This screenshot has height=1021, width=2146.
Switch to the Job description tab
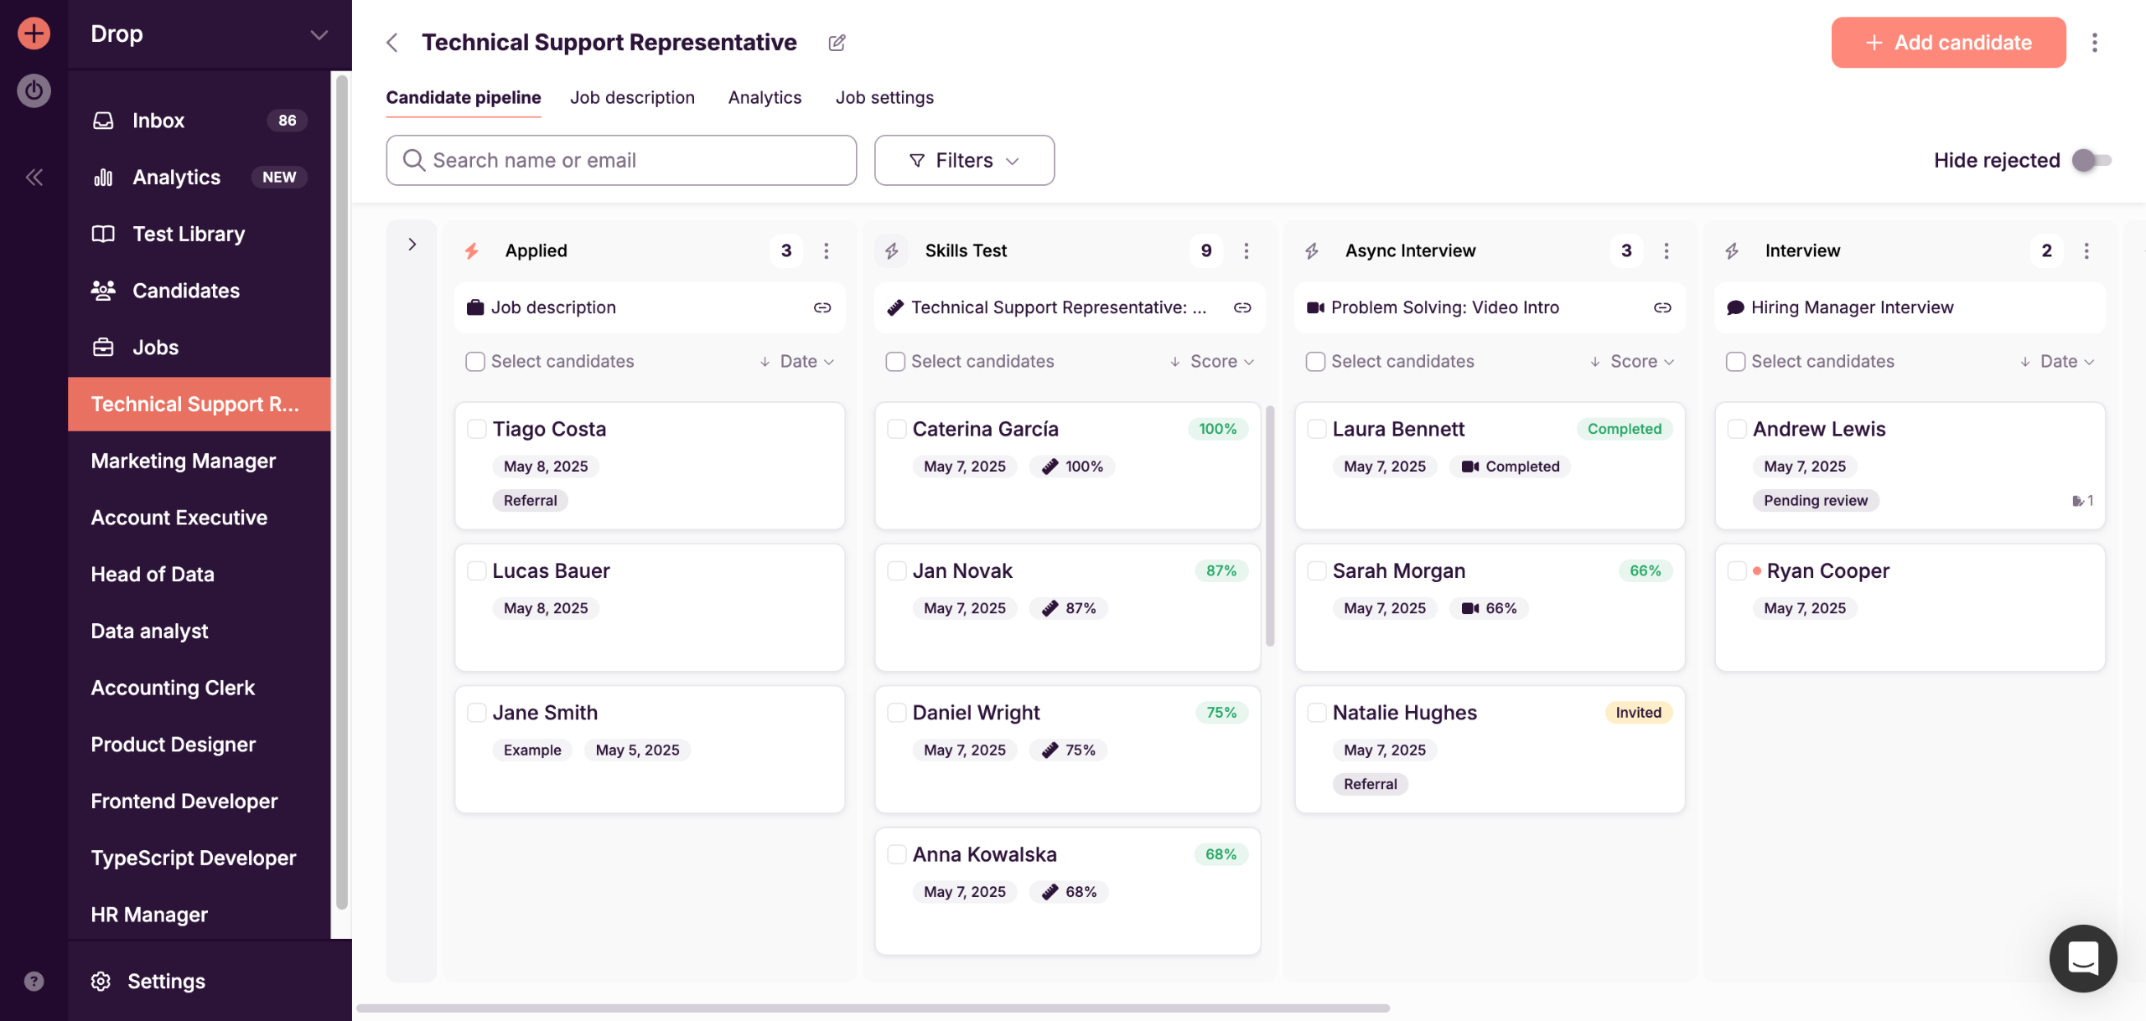click(632, 97)
